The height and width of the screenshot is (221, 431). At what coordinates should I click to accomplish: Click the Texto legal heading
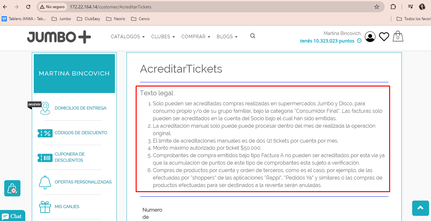pos(156,93)
